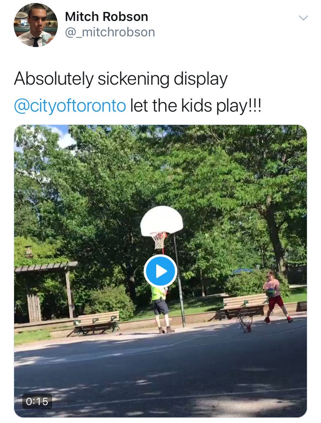Tap the 0:15 video duration badge
Screen dimensions: 321x423
pyautogui.click(x=37, y=402)
